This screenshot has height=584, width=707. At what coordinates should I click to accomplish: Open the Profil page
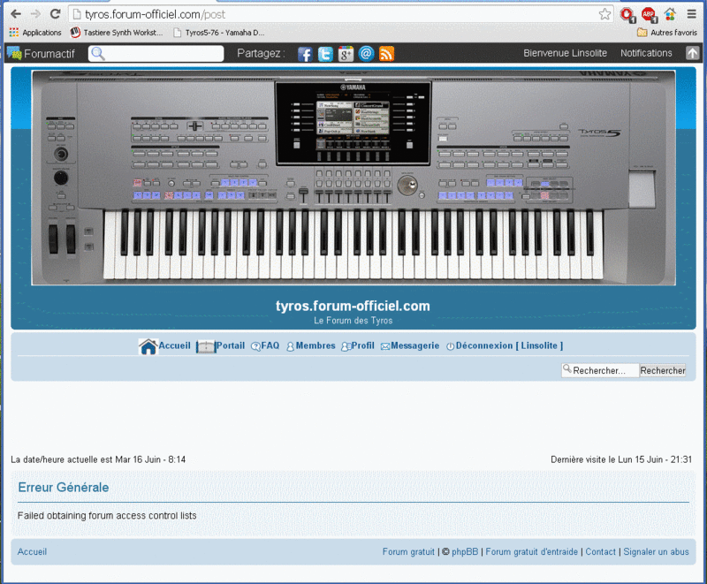pos(363,345)
